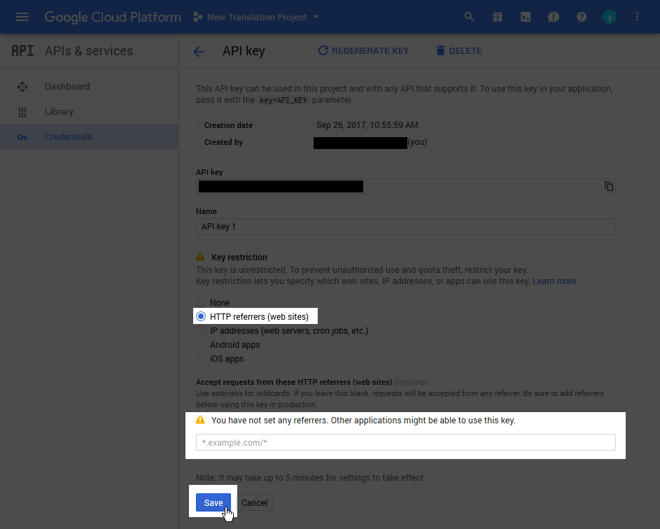Go to the Credentials section
The width and height of the screenshot is (660, 529).
[x=68, y=136]
